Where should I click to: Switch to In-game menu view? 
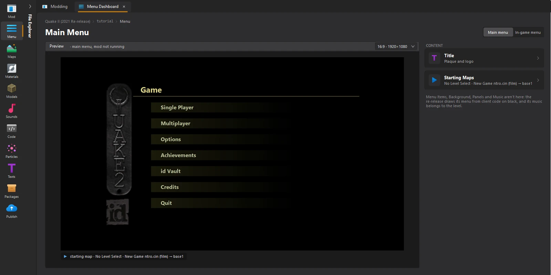(528, 32)
